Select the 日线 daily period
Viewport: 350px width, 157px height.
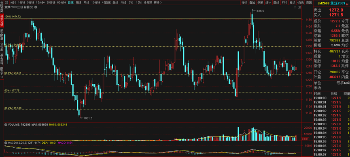click(70, 3)
